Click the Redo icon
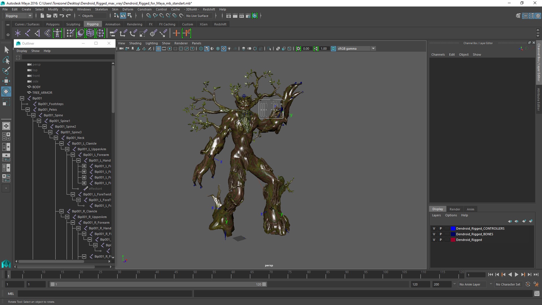This screenshot has width=542, height=305. (68, 16)
